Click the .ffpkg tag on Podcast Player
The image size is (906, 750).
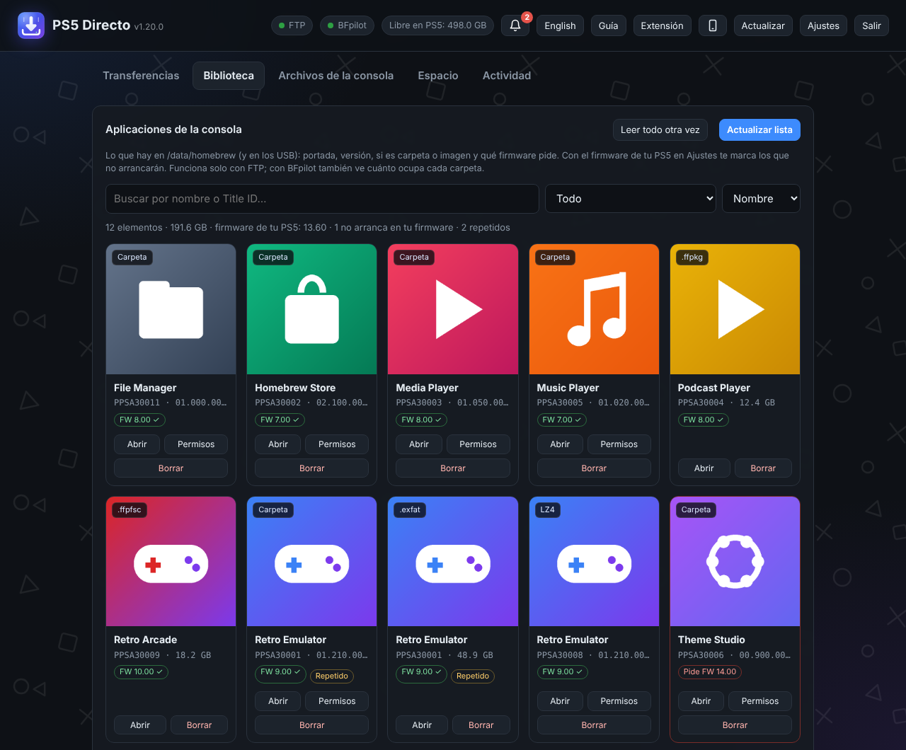(x=692, y=258)
